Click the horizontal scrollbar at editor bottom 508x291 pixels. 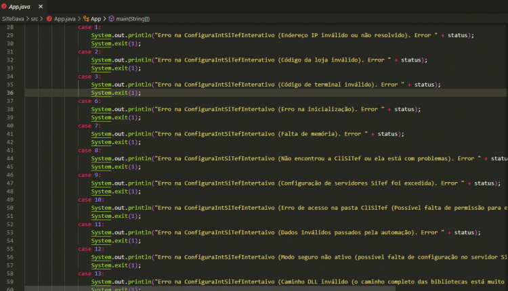[210, 288]
